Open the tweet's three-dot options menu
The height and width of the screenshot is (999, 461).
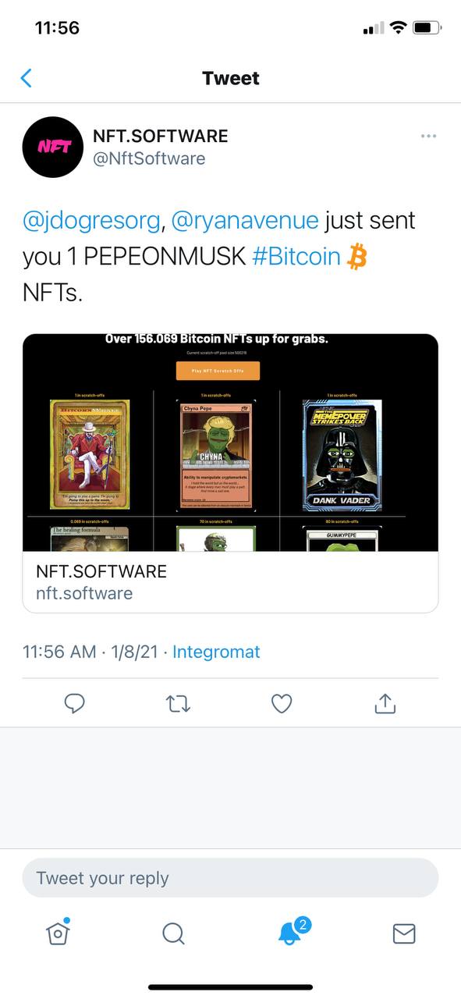pyautogui.click(x=428, y=136)
